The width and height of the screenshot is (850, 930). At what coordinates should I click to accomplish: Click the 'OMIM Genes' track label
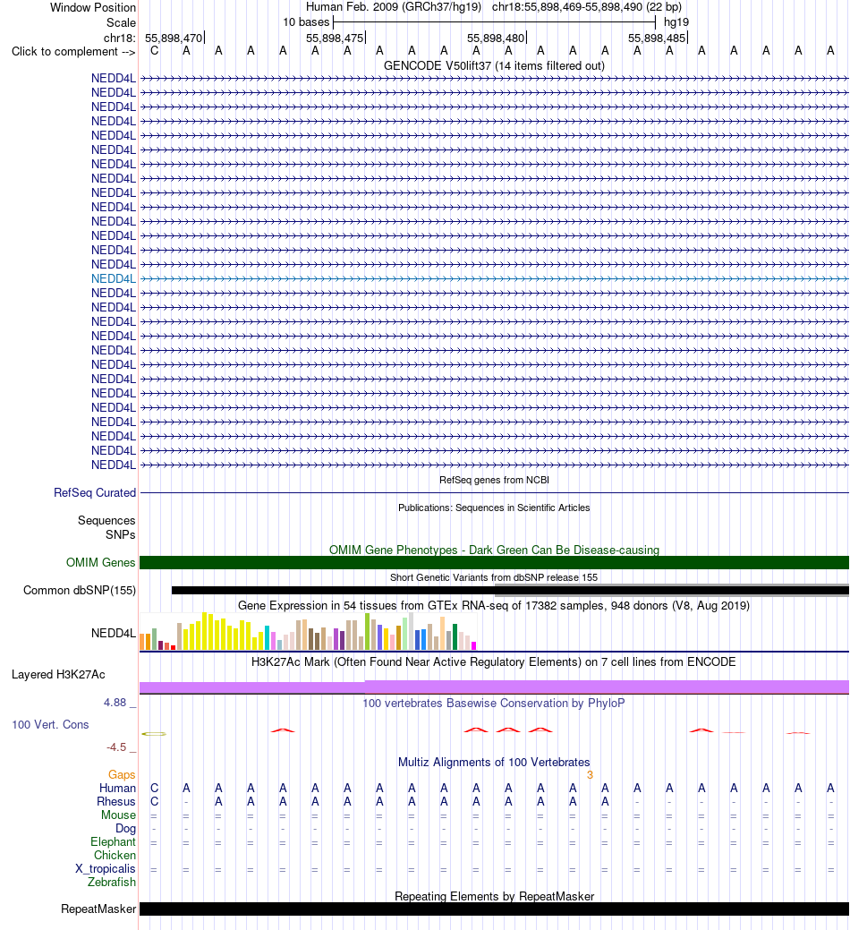point(101,562)
